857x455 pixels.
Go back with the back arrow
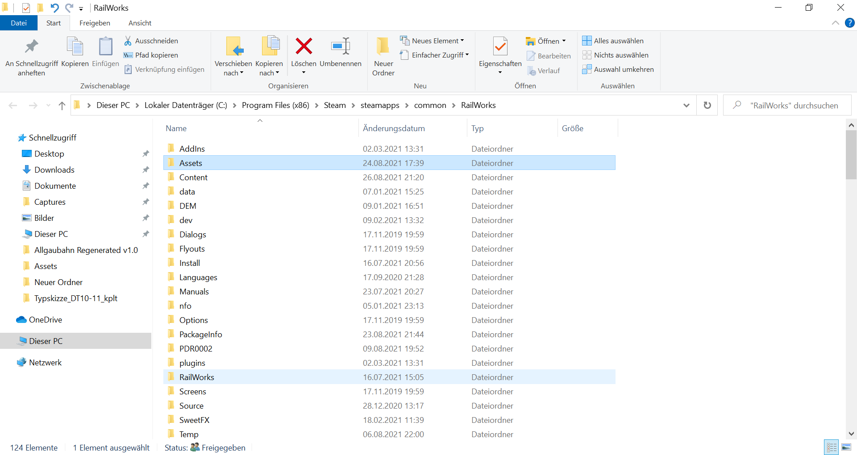(13, 105)
